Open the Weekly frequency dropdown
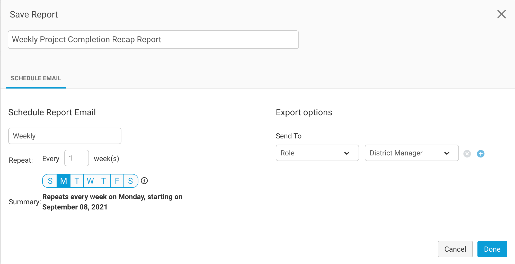This screenshot has width=515, height=264. click(65, 136)
